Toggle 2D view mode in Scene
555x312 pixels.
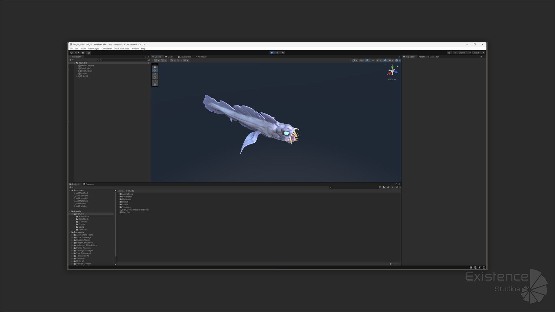(x=361, y=60)
